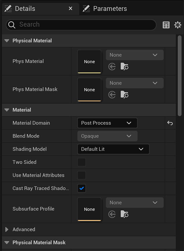The height and width of the screenshot is (251, 184).
Task: Browse to Phys Material Mask asset
Action: [x=124, y=95]
